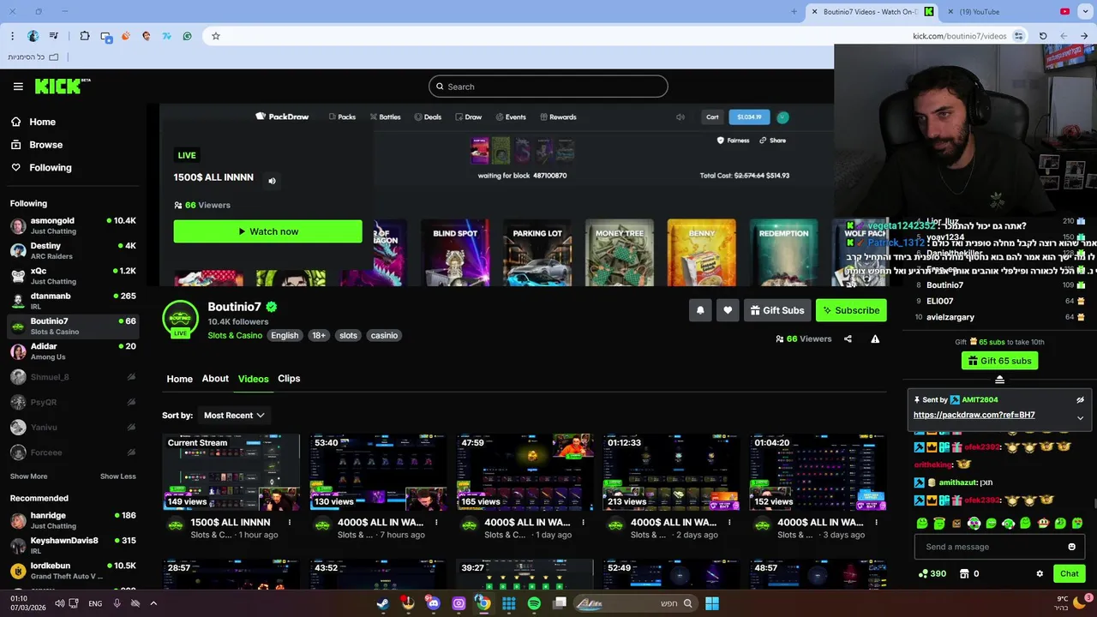Image resolution: width=1097 pixels, height=617 pixels.
Task: Click the share icon beside viewer count
Action: pos(848,339)
